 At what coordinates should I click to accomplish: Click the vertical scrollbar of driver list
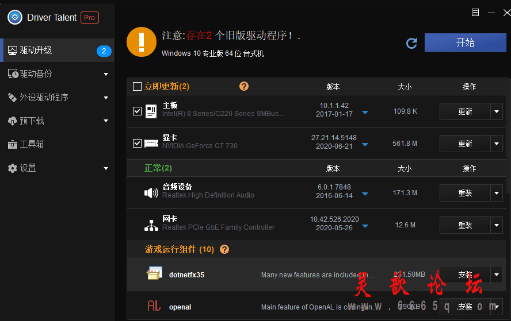click(509, 137)
